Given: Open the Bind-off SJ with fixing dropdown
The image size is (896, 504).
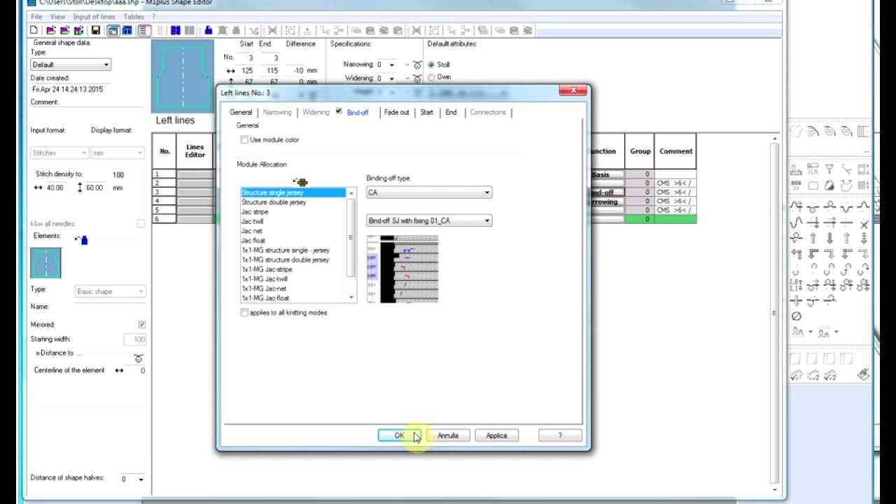Looking at the screenshot, I should pyautogui.click(x=429, y=220).
